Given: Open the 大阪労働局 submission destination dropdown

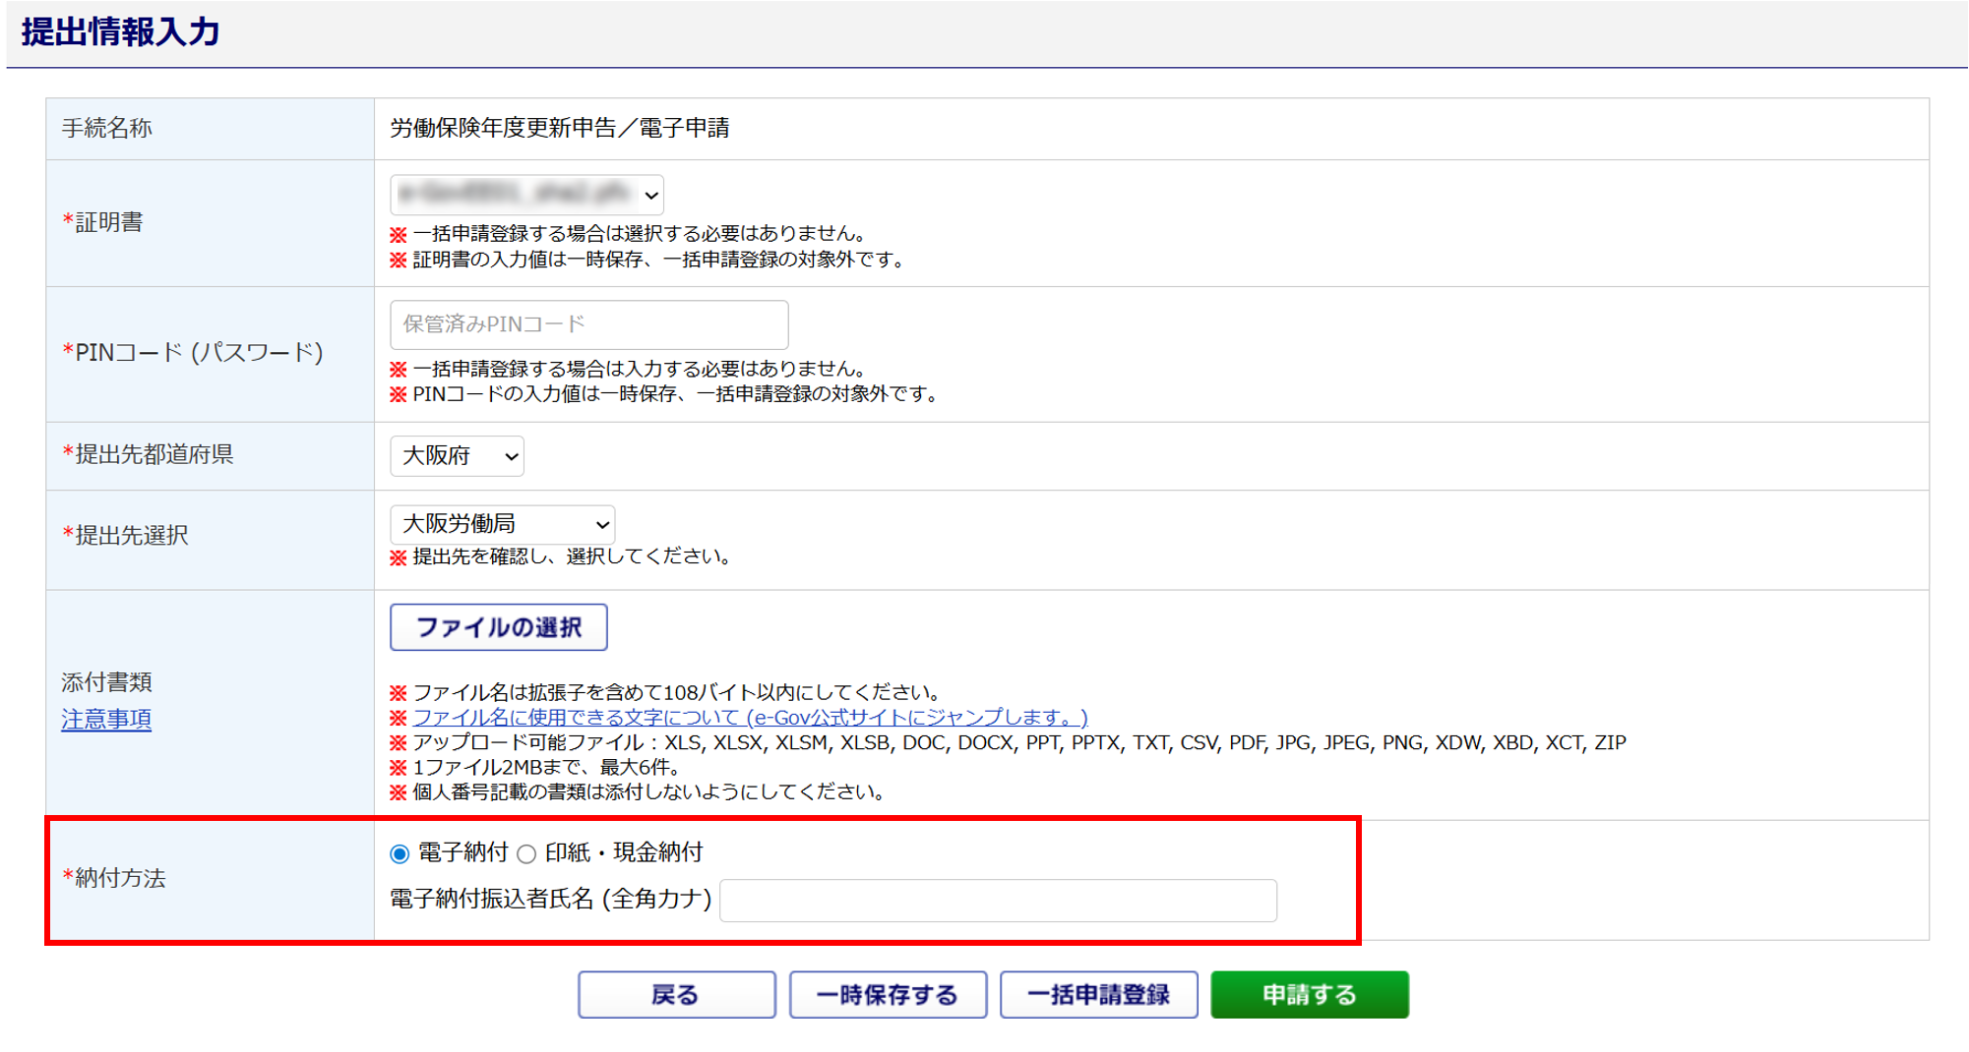Looking at the screenshot, I should (x=502, y=524).
